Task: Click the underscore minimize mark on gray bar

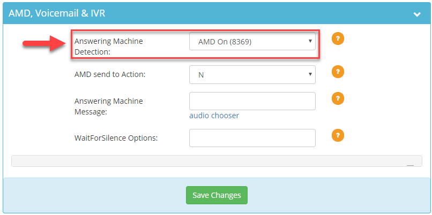Action: tap(410, 165)
